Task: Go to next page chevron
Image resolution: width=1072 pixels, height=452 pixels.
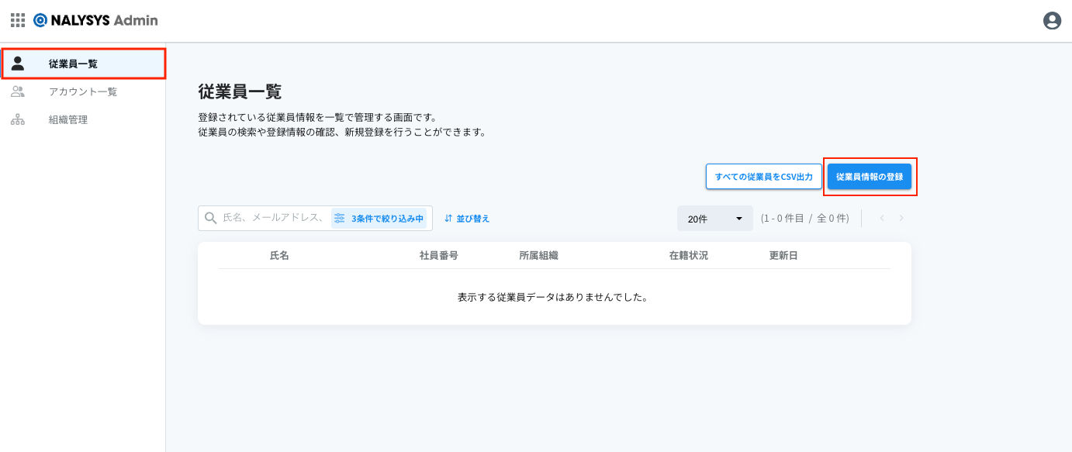Action: point(901,219)
